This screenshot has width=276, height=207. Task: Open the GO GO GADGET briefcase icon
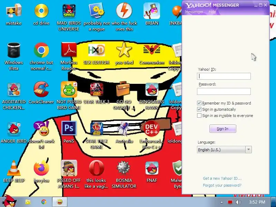[123, 89]
